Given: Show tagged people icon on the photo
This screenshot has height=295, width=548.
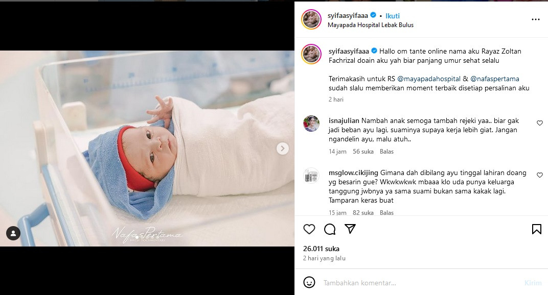Looking at the screenshot, I should click(x=13, y=233).
